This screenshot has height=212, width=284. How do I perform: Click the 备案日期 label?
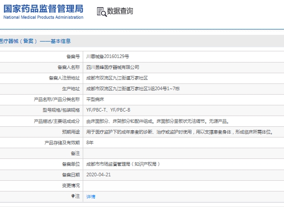tap(71, 175)
